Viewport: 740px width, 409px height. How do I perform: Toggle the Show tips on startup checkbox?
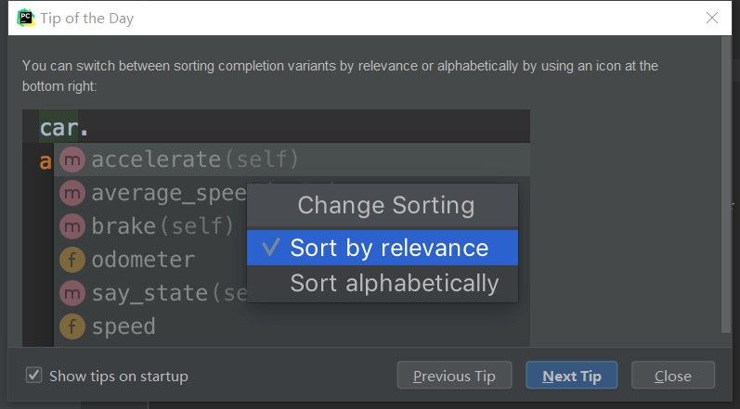point(34,376)
